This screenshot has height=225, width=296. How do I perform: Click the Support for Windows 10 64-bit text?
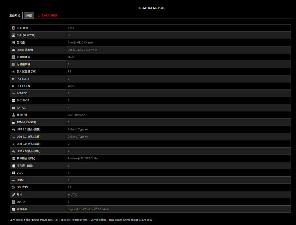(x=89, y=209)
